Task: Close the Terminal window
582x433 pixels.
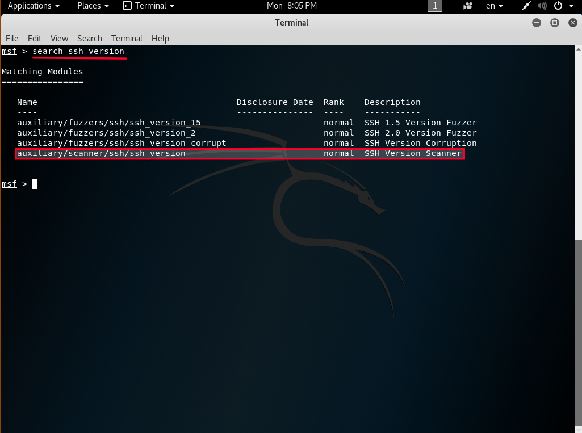Action: 572,23
